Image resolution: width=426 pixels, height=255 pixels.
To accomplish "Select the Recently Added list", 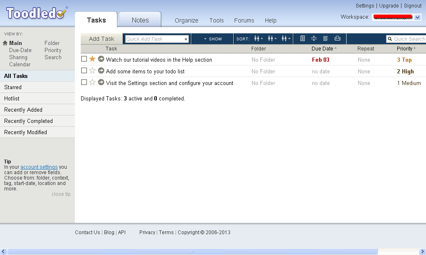I will (x=37, y=110).
